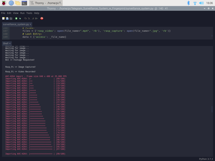Click the Step over debug icon
Screen dimensions: 215x161
point(25,18)
